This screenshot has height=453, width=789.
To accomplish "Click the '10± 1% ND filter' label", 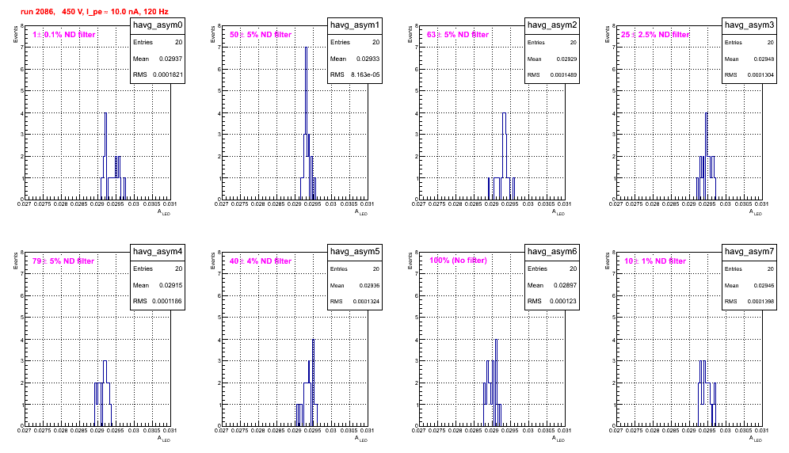I will [x=655, y=261].
